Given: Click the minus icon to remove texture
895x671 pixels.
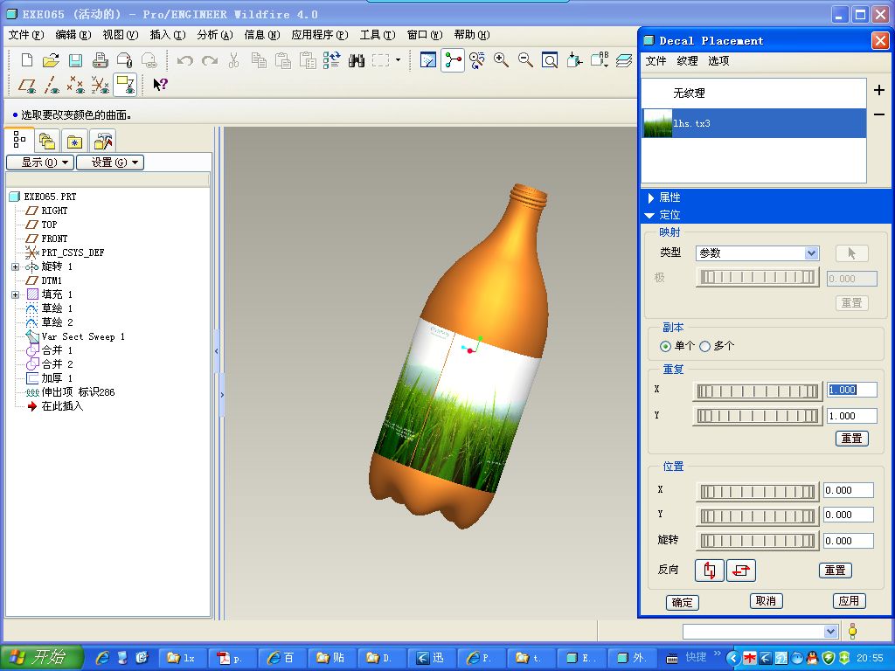Looking at the screenshot, I should pos(879,114).
